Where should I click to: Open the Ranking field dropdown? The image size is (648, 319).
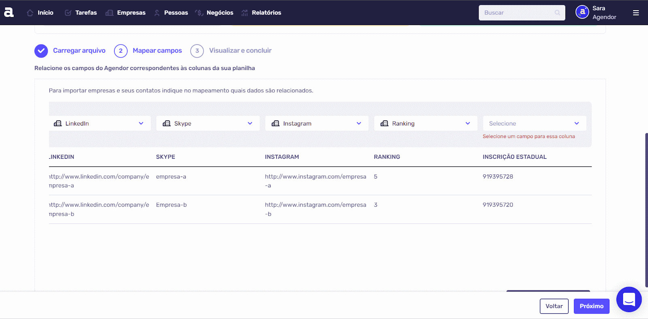click(x=426, y=123)
